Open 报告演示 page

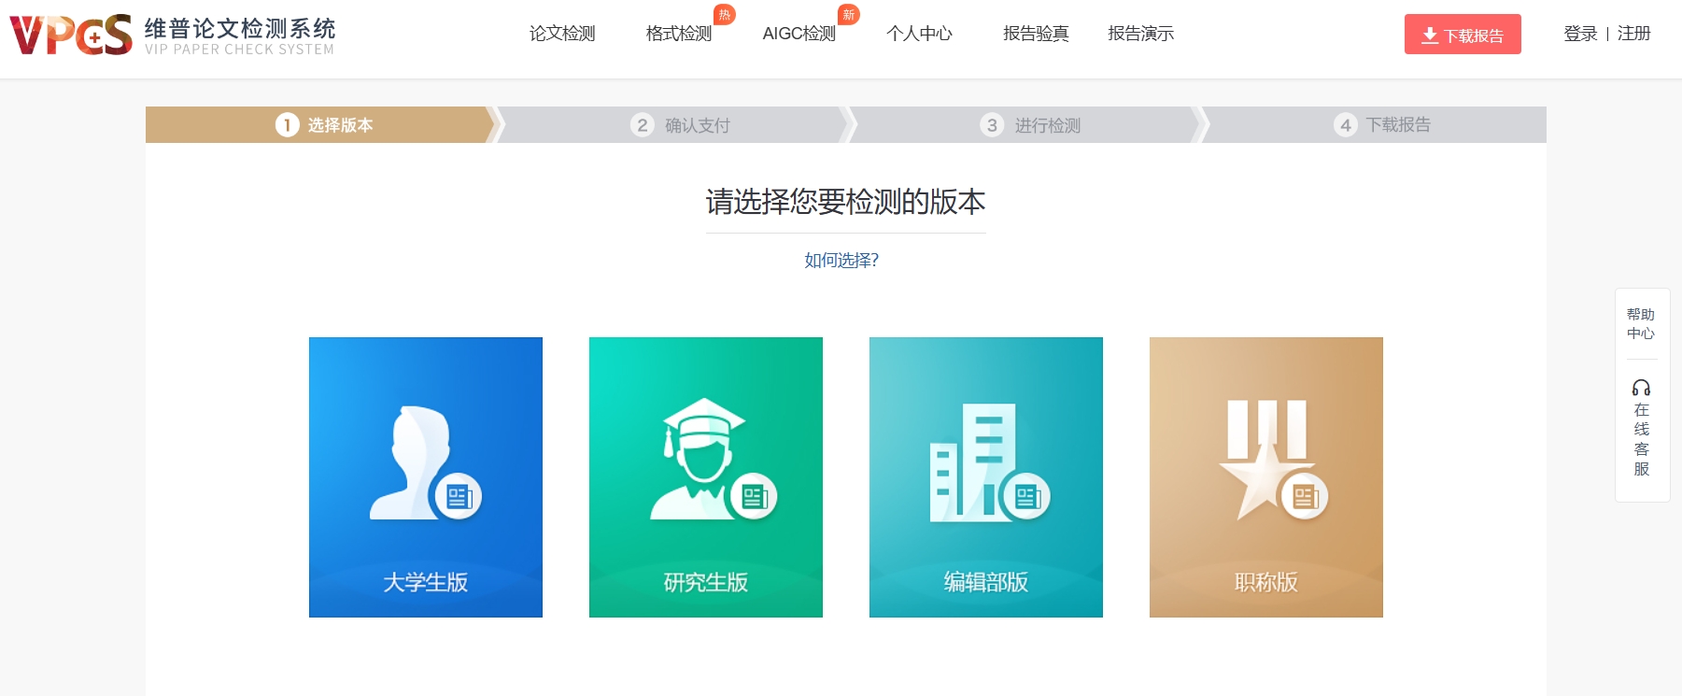point(1140,34)
